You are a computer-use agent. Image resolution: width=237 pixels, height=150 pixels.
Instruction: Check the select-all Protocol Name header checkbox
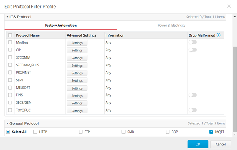pyautogui.click(x=10, y=35)
